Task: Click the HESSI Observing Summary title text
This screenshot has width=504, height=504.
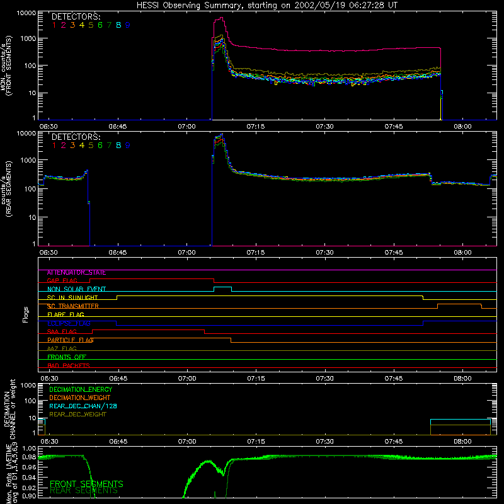Action: 266,5
